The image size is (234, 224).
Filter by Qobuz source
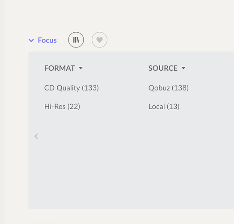click(169, 88)
